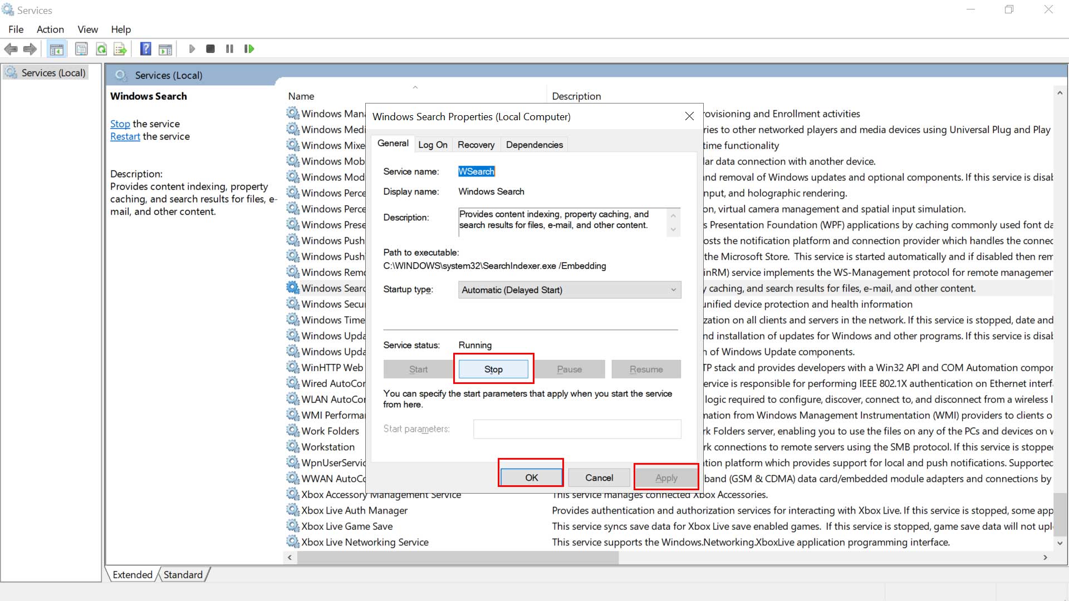This screenshot has height=601, width=1069.
Task: Switch to the Log On tab
Action: 433,144
